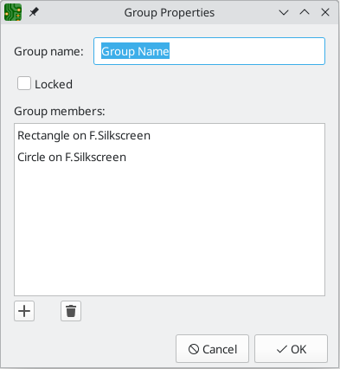Click the Cancel button text
Image resolution: width=340 pixels, height=369 pixels.
click(x=220, y=349)
